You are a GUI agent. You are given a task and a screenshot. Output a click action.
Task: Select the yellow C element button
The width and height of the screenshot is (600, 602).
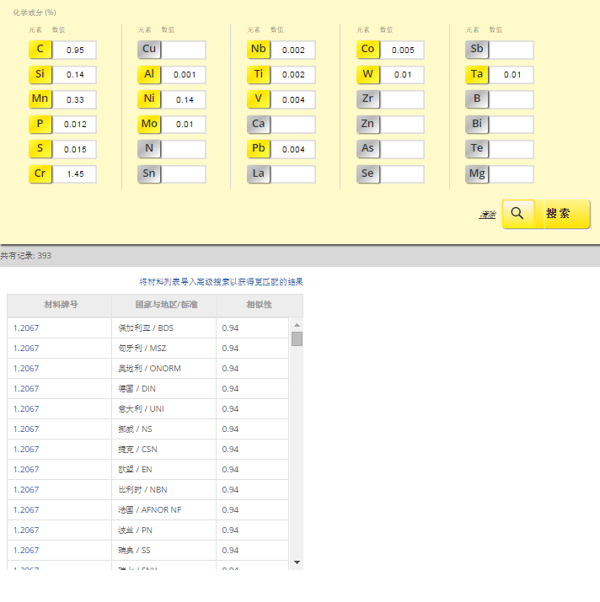pos(40,50)
